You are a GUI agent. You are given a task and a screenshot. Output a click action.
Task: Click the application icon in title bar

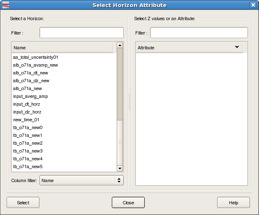5,5
